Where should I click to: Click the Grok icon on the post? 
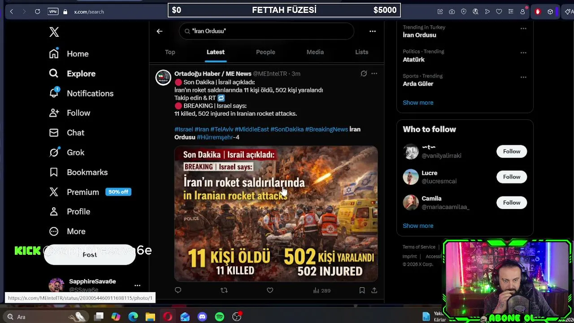(x=364, y=74)
